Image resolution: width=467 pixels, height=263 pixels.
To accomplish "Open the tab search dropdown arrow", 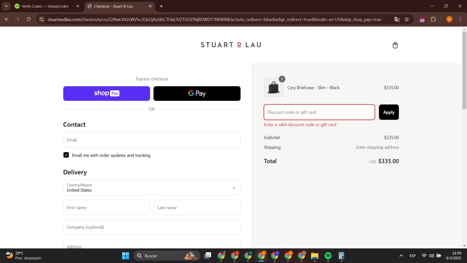I will pyautogui.click(x=6, y=6).
